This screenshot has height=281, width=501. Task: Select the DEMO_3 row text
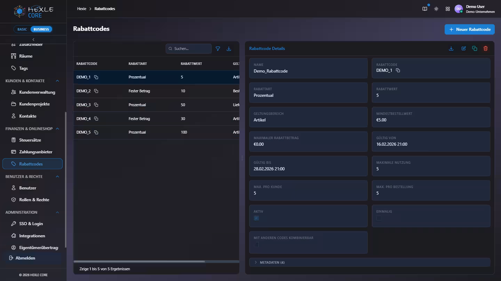pos(83,105)
